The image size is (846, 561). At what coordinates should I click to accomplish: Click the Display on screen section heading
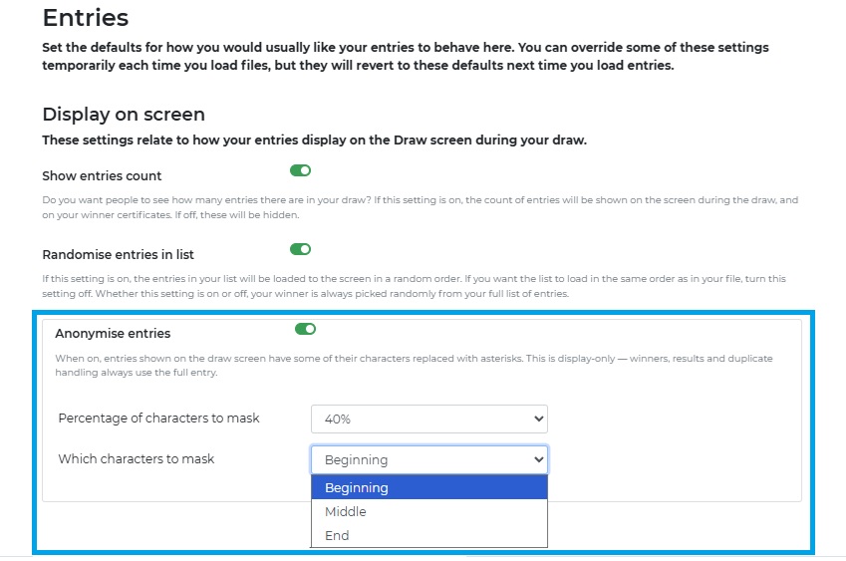[124, 115]
